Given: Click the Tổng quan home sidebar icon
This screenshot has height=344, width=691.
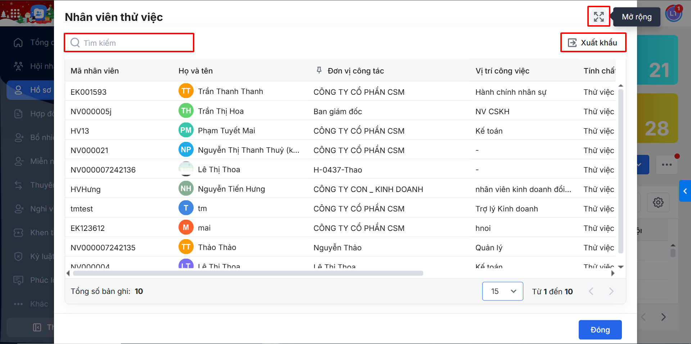Looking at the screenshot, I should pyautogui.click(x=18, y=43).
